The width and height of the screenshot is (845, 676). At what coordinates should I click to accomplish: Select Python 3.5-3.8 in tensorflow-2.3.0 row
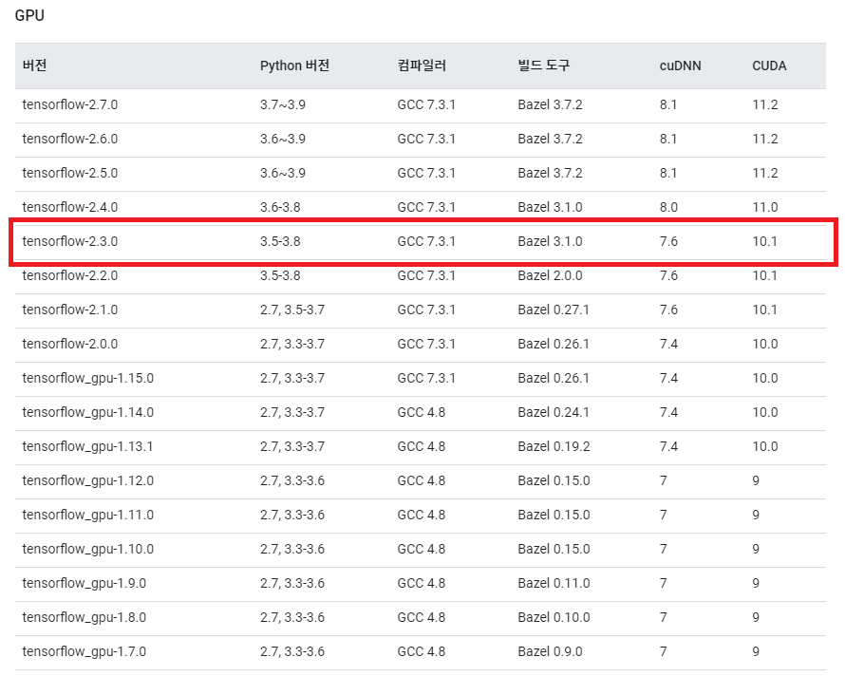point(280,241)
